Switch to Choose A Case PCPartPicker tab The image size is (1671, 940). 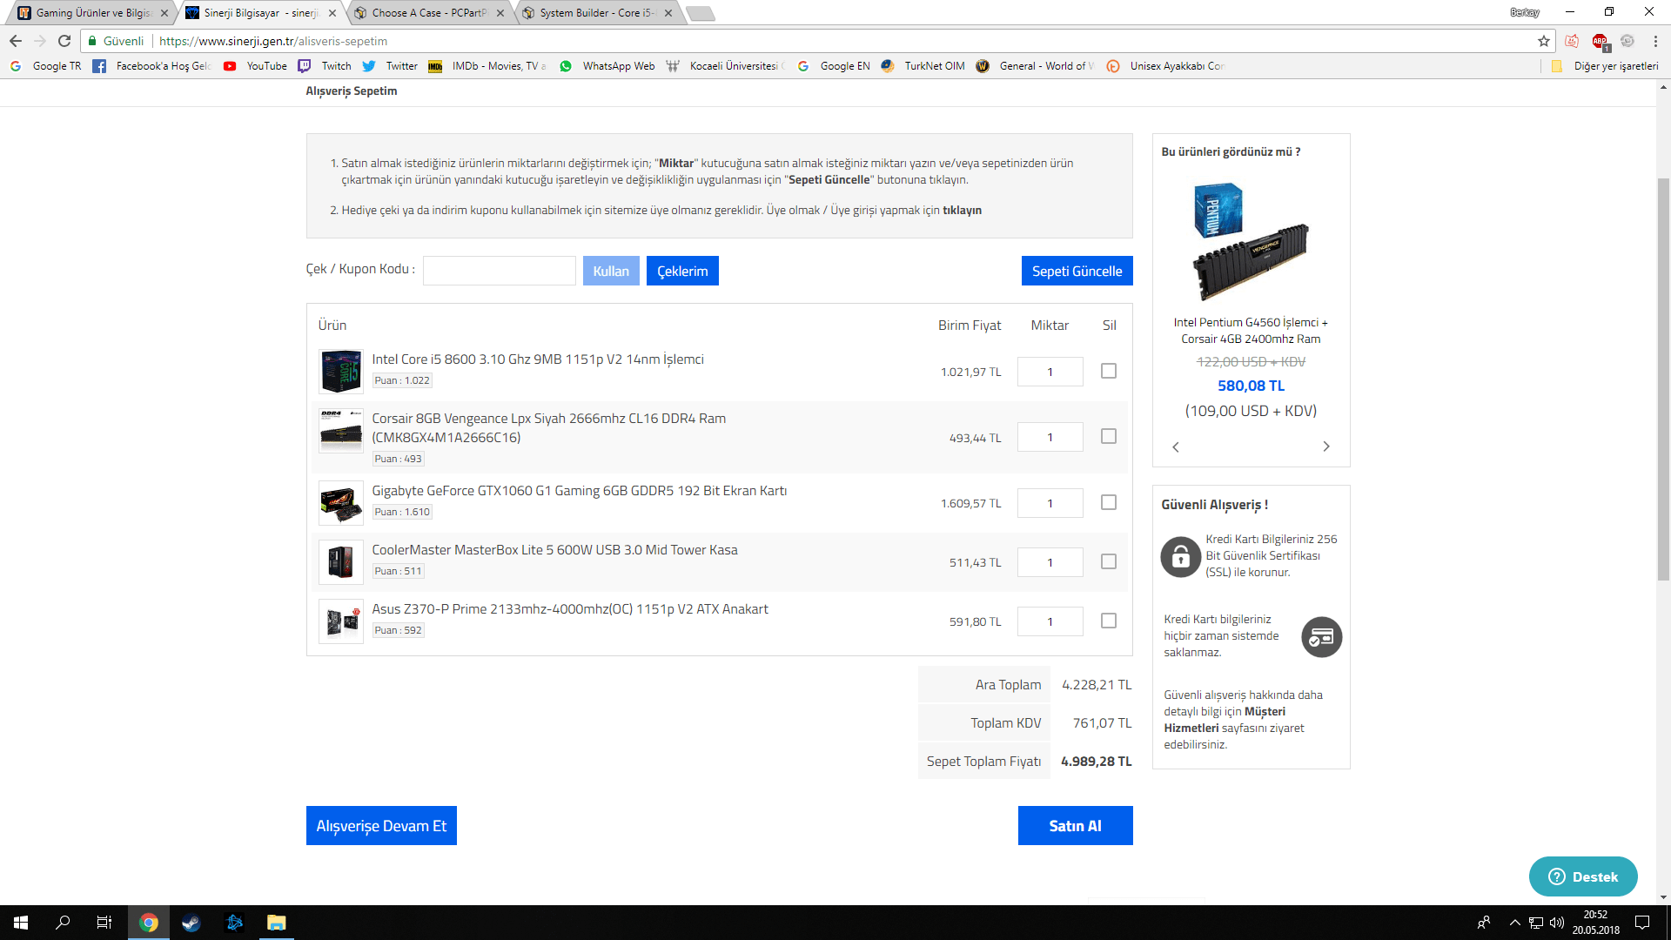tap(426, 13)
